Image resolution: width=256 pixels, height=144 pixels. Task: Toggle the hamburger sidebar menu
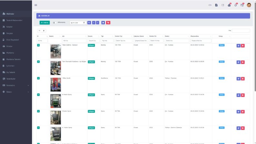pyautogui.click(x=36, y=5)
